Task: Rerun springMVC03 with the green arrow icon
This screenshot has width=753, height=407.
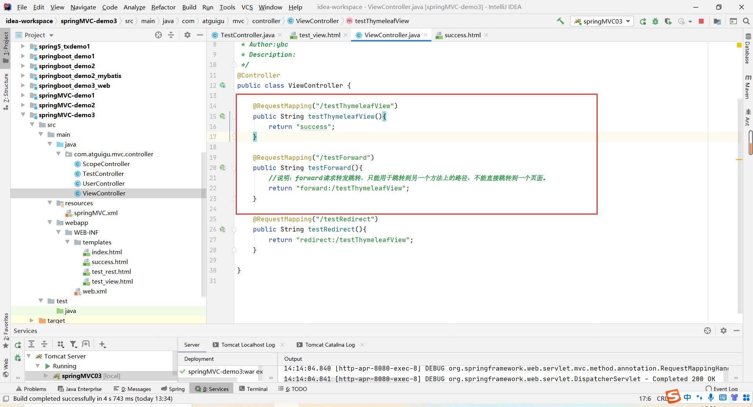Action: pyautogui.click(x=643, y=21)
